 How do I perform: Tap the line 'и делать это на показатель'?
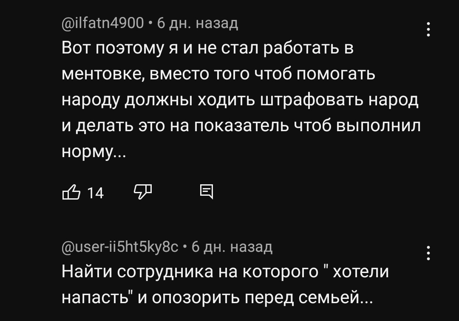pyautogui.click(x=241, y=126)
